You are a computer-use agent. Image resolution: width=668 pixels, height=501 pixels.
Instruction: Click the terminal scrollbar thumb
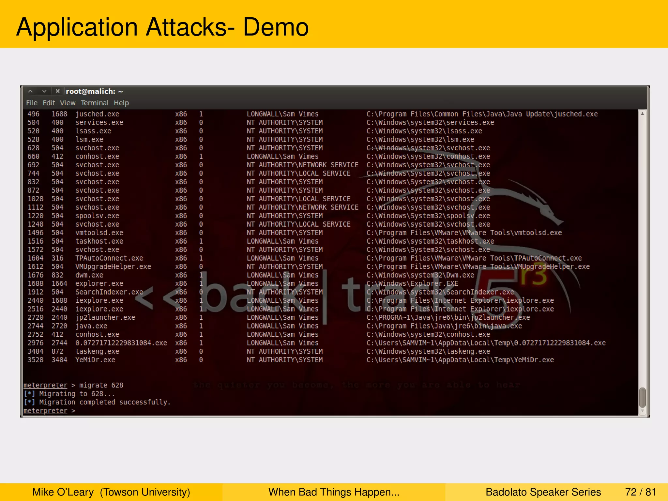pyautogui.click(x=642, y=397)
